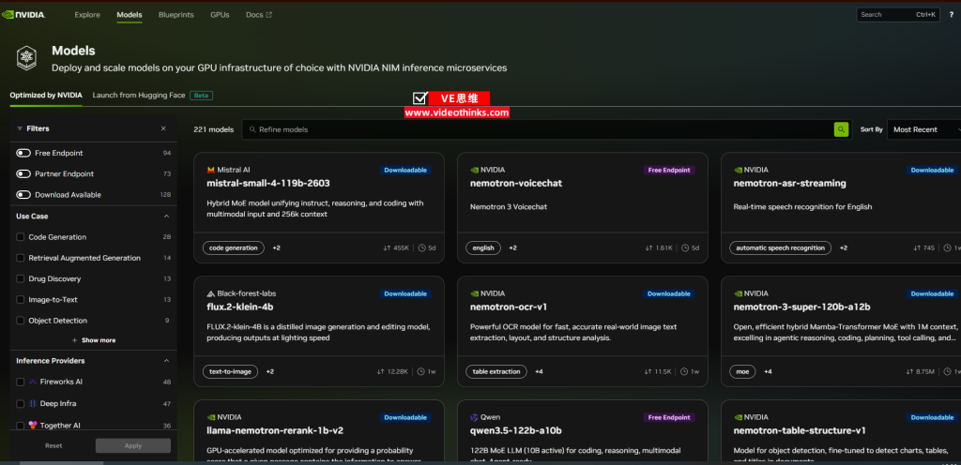This screenshot has width=961, height=465.
Task: Click the green search button for Refine models
Action: click(842, 129)
